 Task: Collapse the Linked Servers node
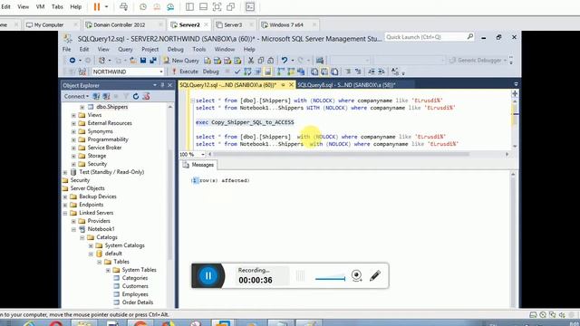point(65,213)
